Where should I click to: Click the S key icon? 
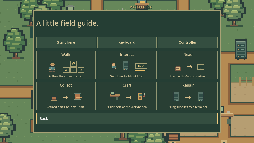point(74,70)
